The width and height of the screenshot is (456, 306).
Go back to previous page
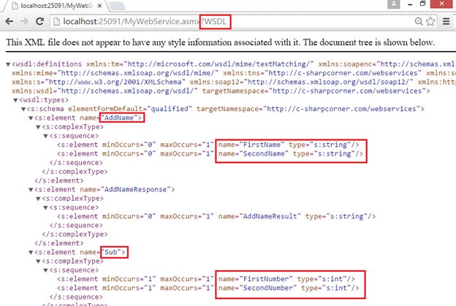(x=9, y=21)
